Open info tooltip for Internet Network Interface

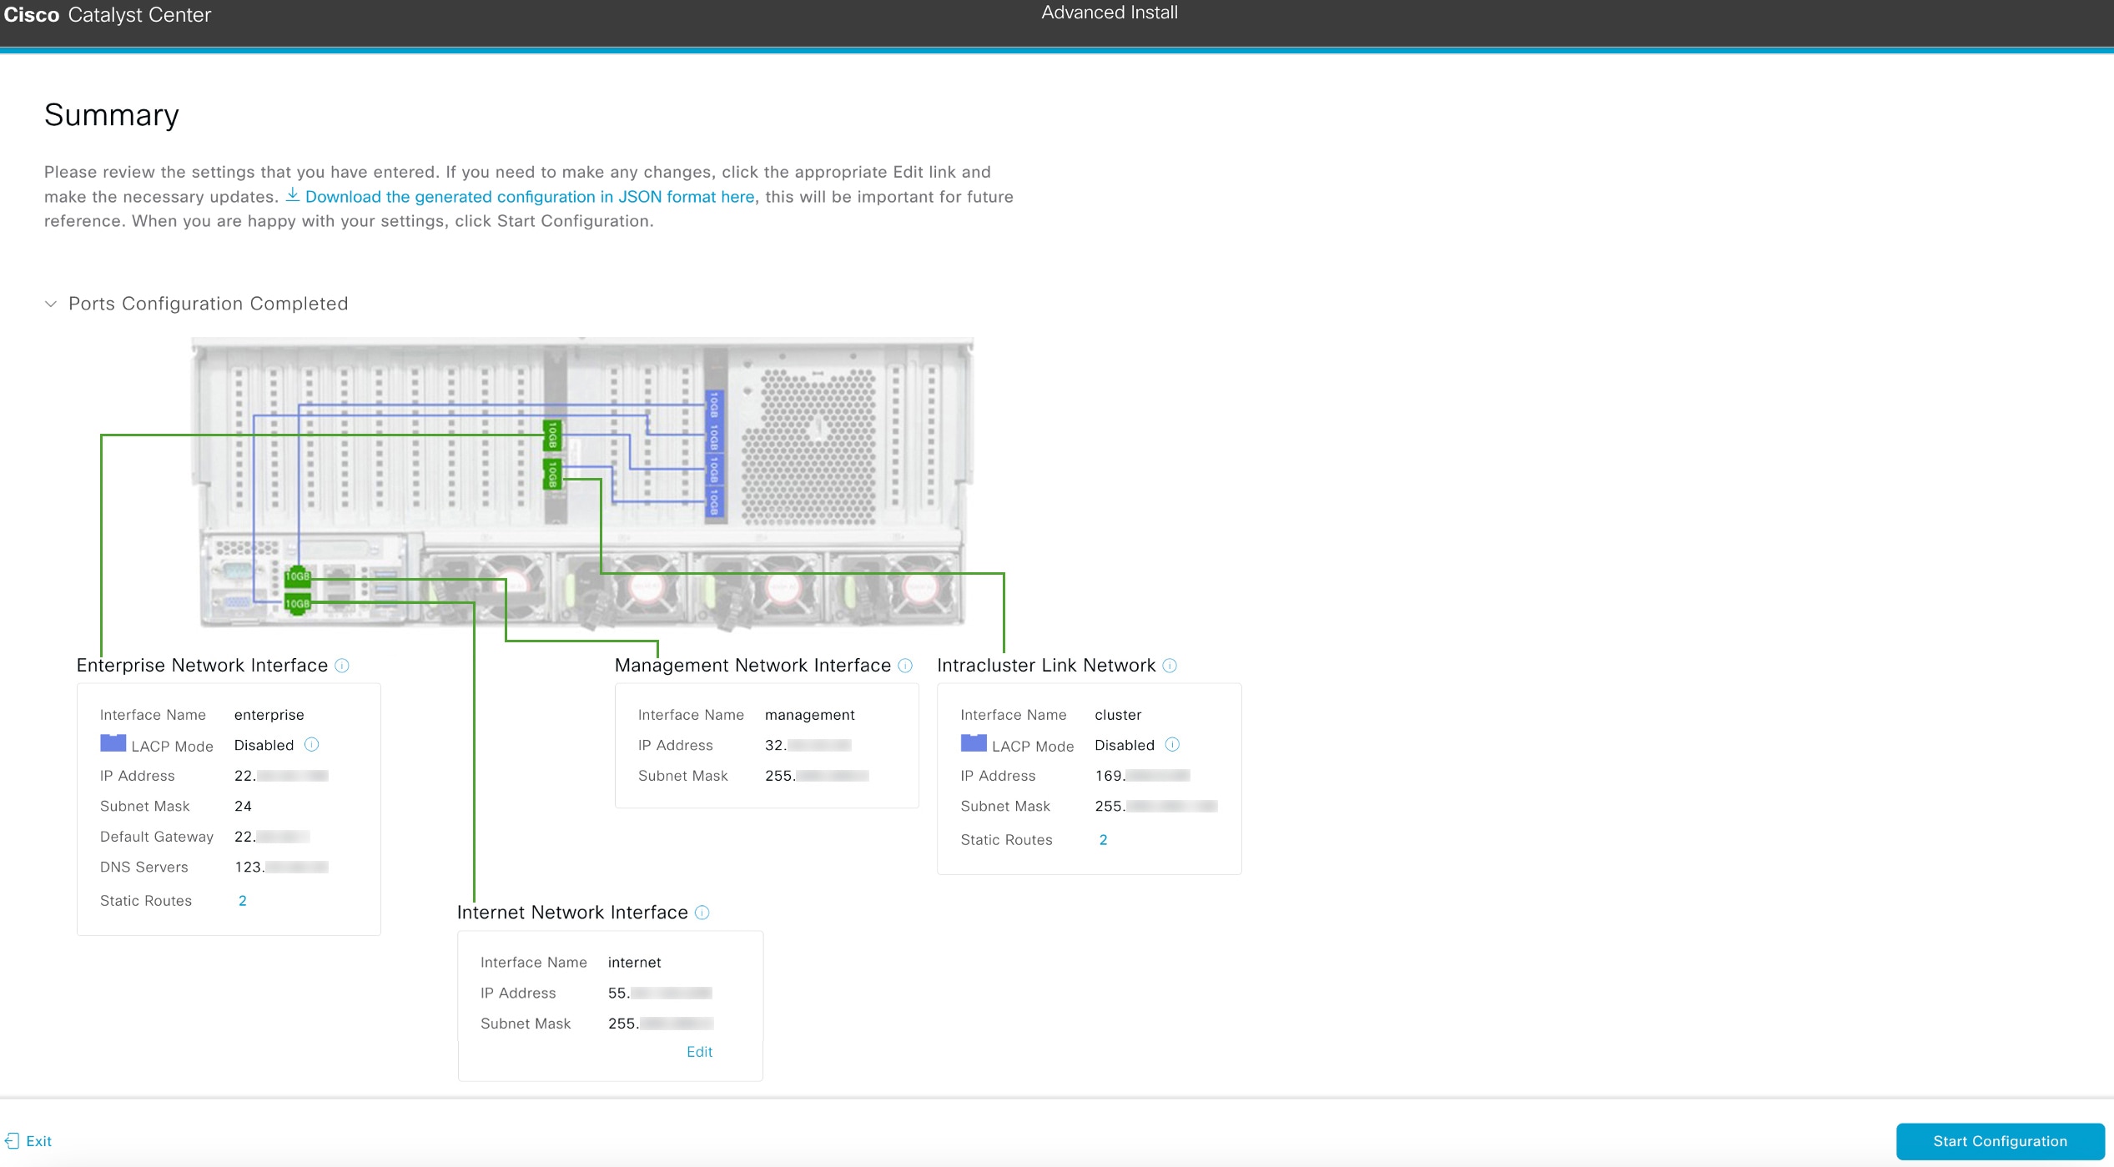[x=702, y=912]
